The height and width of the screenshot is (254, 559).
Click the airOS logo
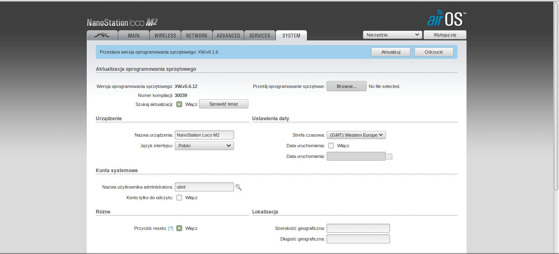pos(446,18)
